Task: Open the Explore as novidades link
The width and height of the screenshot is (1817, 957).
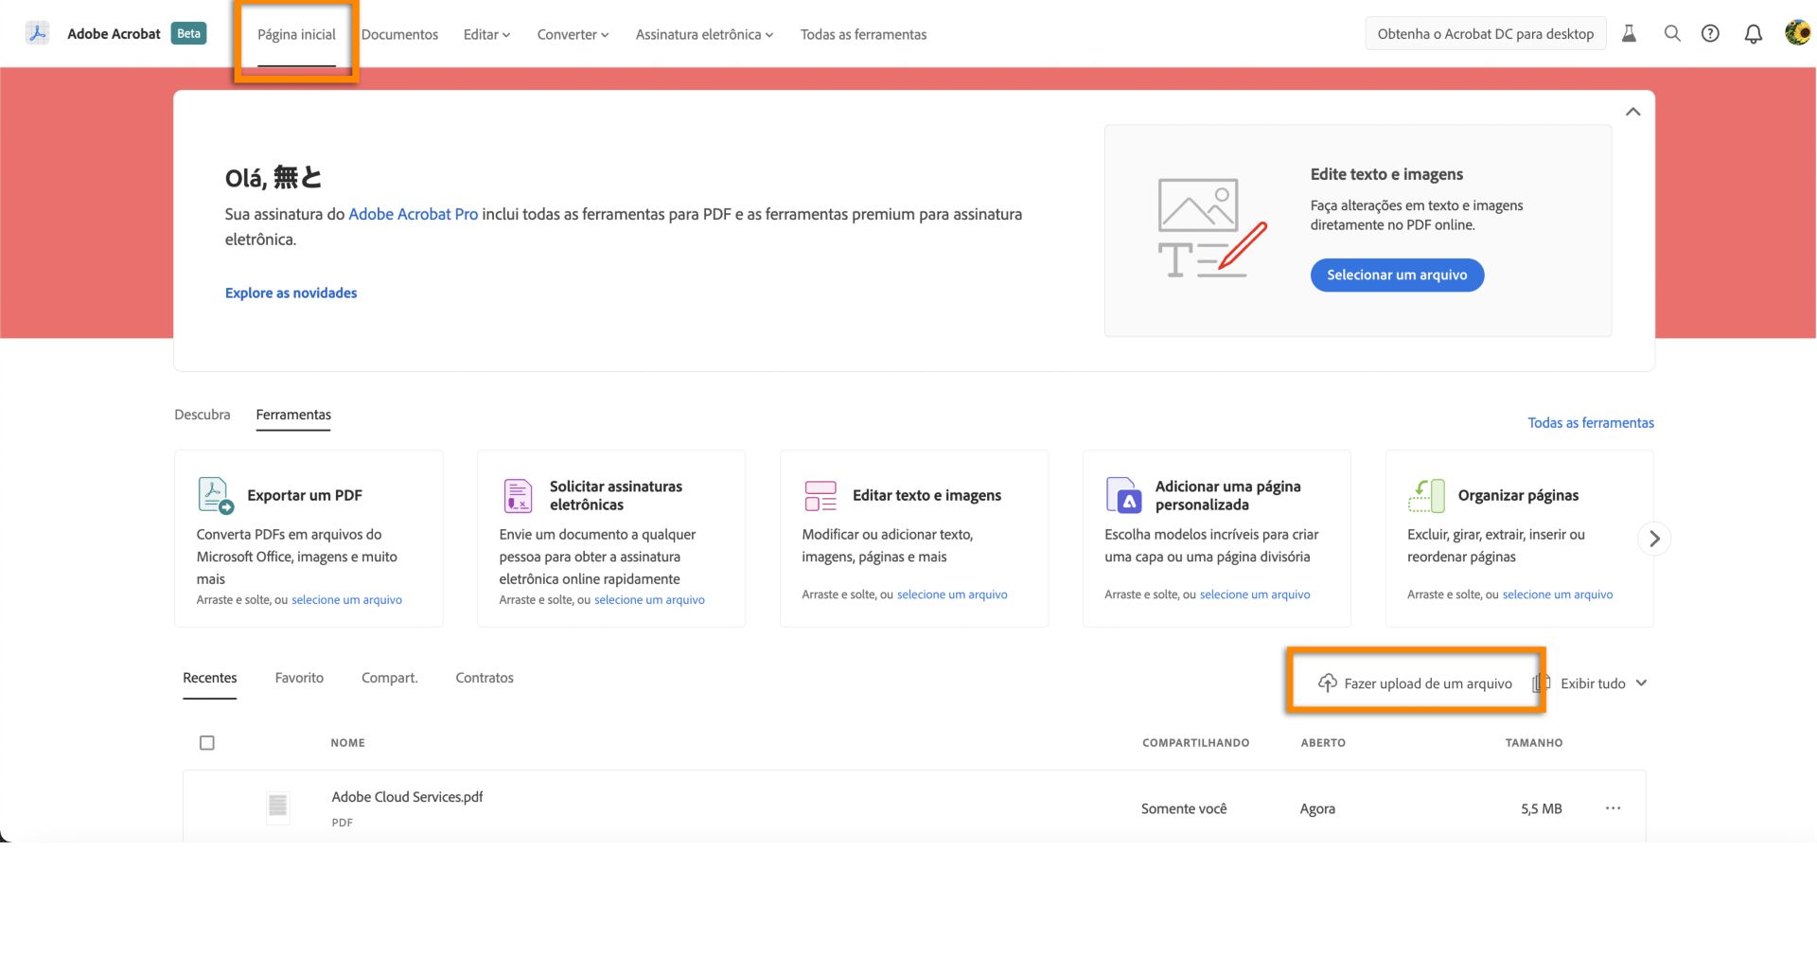Action: click(x=291, y=293)
